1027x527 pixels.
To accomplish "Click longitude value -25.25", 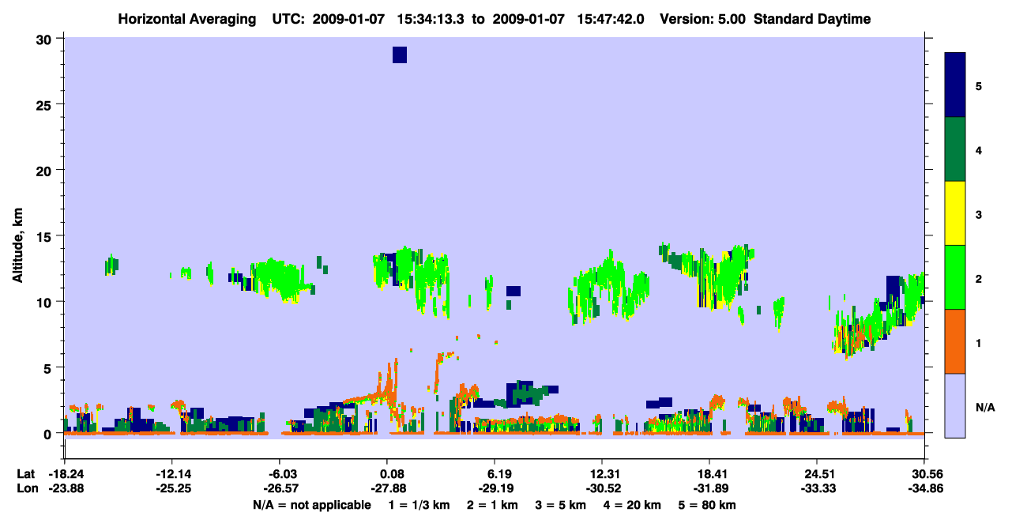I will (x=172, y=488).
